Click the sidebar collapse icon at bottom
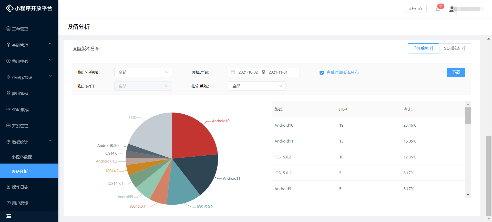The image size is (492, 222). click(x=9, y=216)
